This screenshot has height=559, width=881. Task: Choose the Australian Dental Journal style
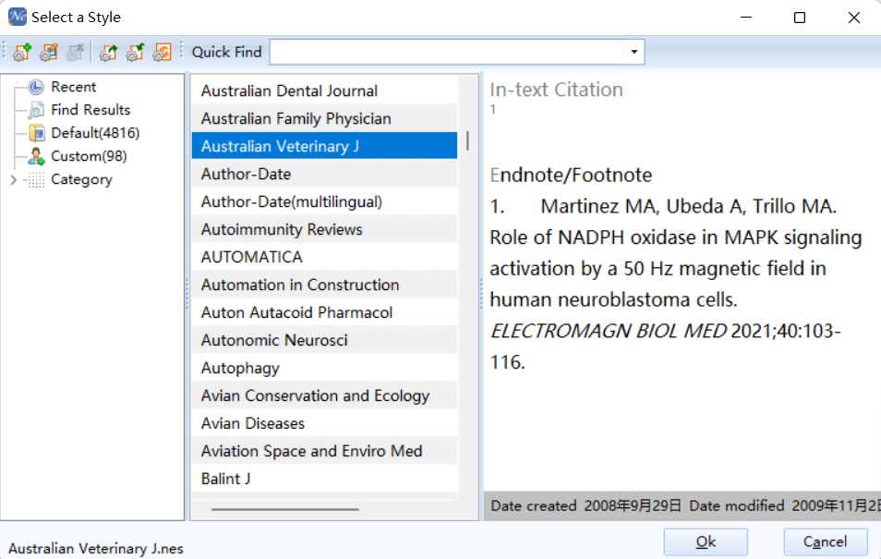324,91
